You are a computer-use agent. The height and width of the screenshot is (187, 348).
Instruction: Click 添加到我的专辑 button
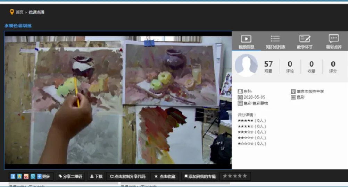point(200,176)
